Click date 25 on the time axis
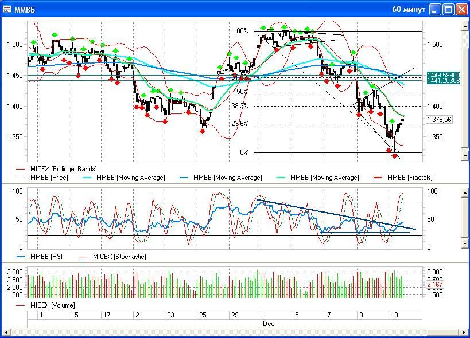The image size is (470, 338). click(203, 315)
